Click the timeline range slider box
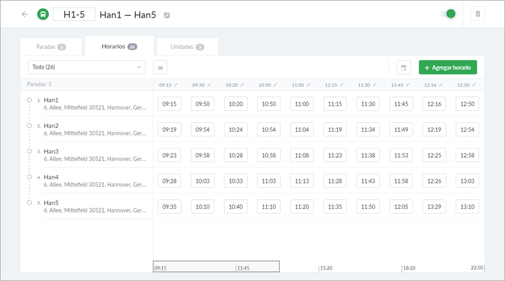Screen dimensions: 505x281 (216, 266)
